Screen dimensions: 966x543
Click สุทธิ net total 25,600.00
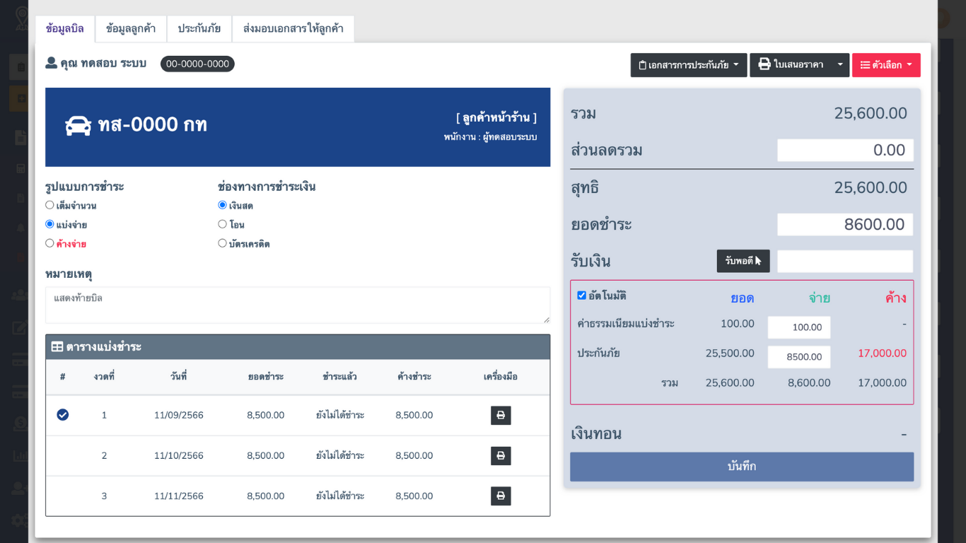(x=871, y=187)
